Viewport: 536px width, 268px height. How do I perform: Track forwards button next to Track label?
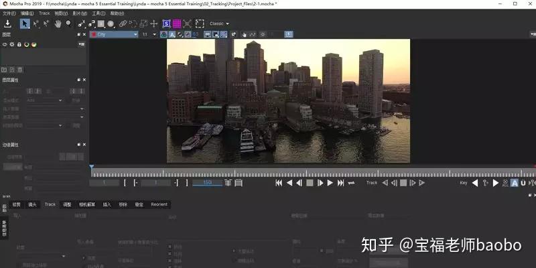coord(422,183)
